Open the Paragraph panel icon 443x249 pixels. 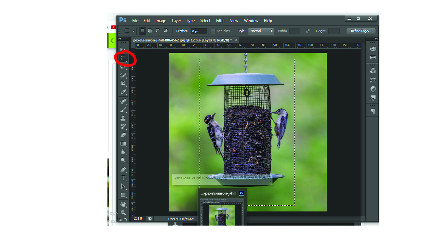coord(373,111)
